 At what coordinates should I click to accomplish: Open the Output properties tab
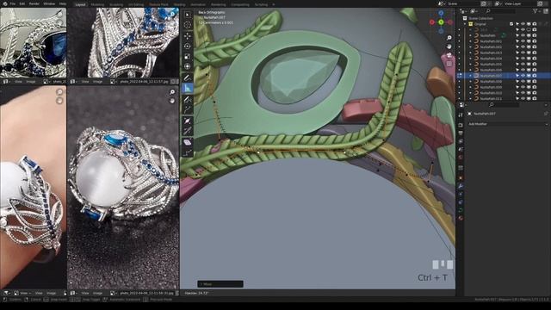(x=461, y=133)
